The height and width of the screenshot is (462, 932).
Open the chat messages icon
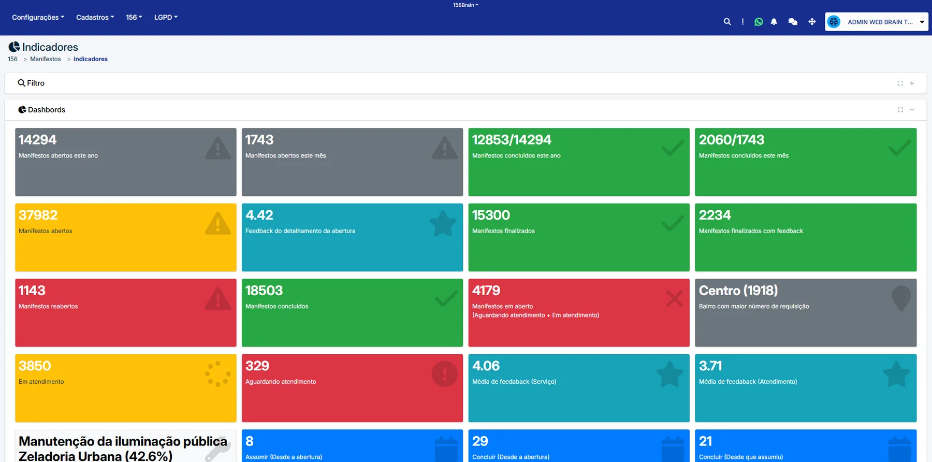tap(793, 22)
